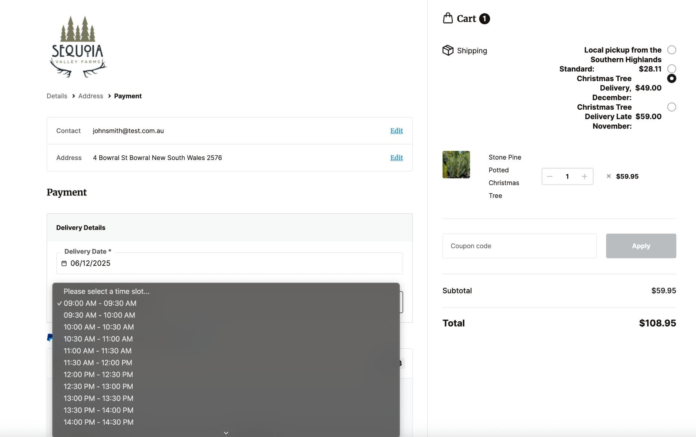Open Stone Pine tree product thumbnail
Screen dimensions: 696x437
456,165
